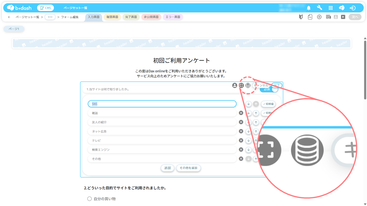Click the logout arrow icon in the header
Image resolution: width=367 pixels, height=206 pixels.
[352, 8]
